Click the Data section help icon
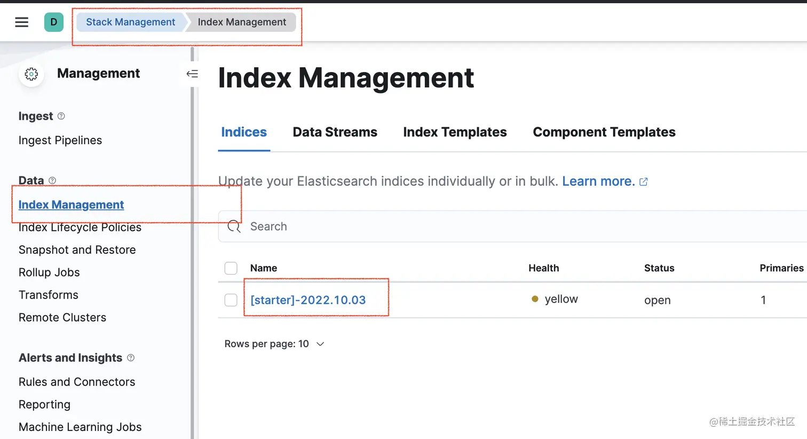807x439 pixels. [x=52, y=181]
